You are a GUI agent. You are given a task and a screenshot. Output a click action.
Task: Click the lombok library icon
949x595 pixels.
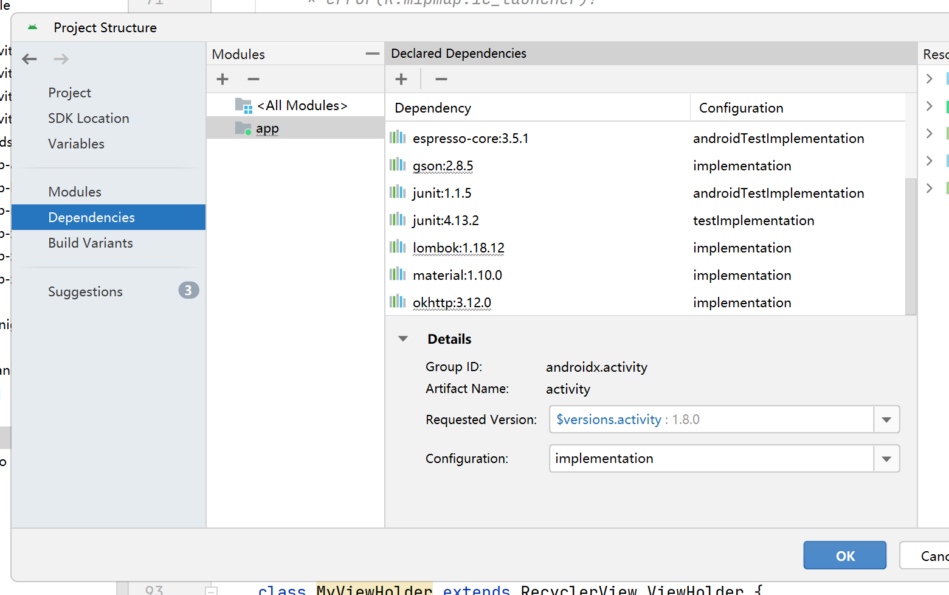coord(398,246)
